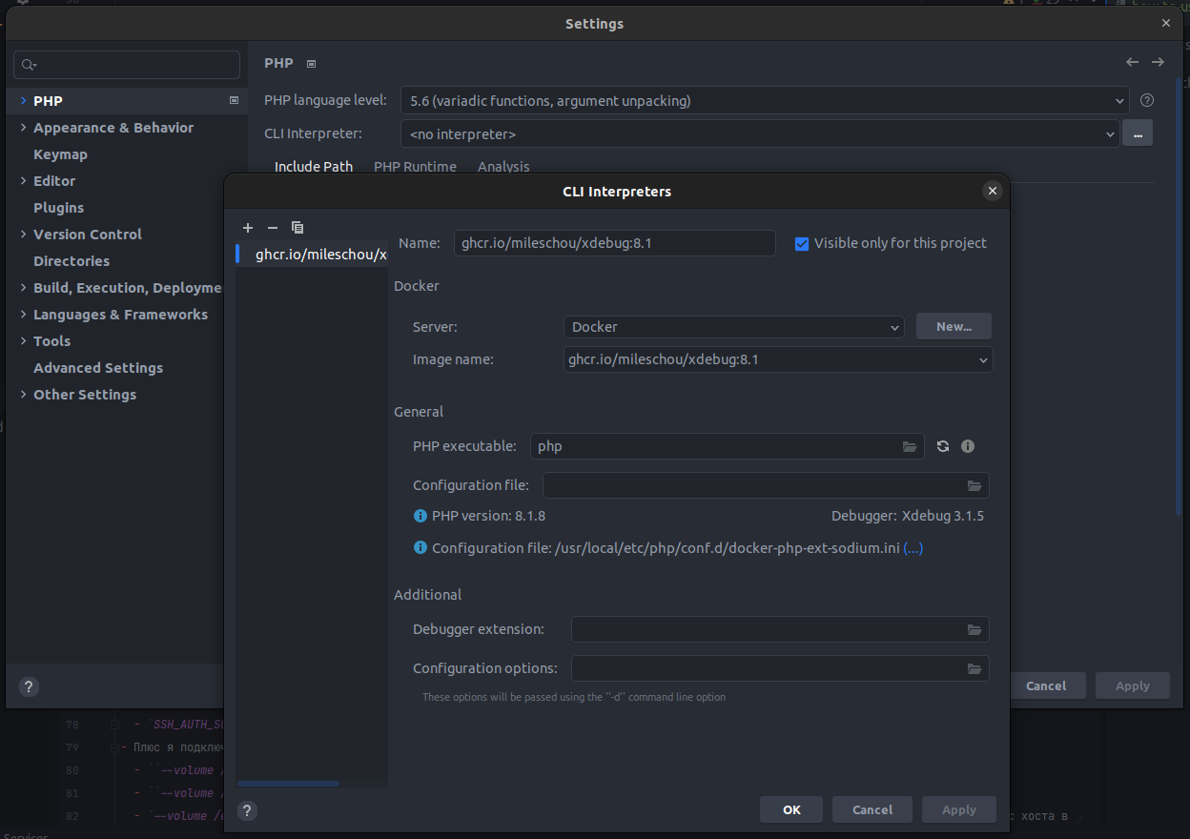Show more configuration files (...) link
Screen dimensions: 1190x839
pyautogui.click(x=913, y=548)
